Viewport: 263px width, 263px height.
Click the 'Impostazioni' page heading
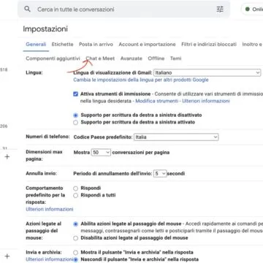(x=45, y=29)
